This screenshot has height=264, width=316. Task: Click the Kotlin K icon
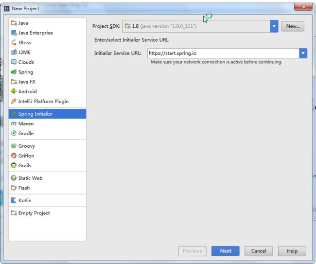pyautogui.click(x=14, y=200)
